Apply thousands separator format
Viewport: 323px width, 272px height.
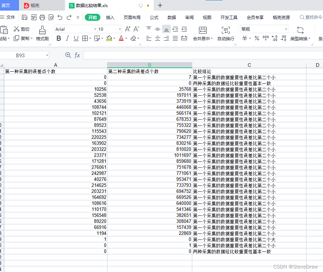266,38
